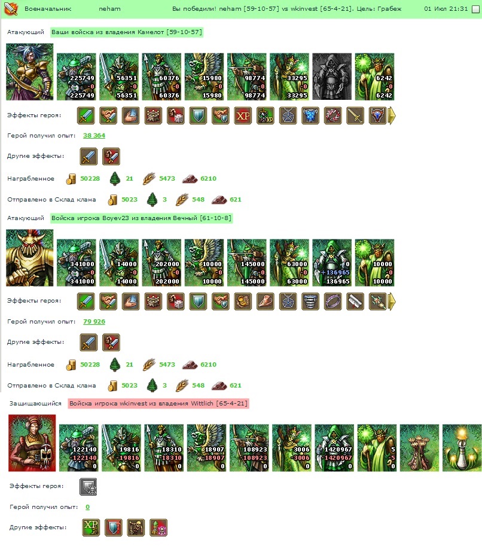Select first attacker's blue-haired hero portrait
Viewport: 482px width, 546px height.
point(30,72)
